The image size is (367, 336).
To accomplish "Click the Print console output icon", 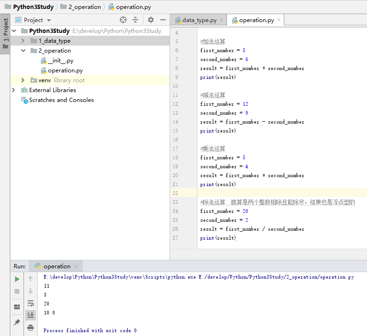I will [x=31, y=327].
